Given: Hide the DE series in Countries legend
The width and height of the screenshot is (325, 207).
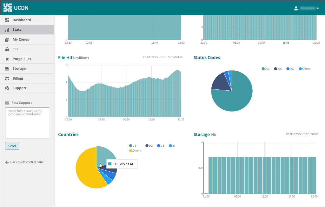Looking at the screenshot, I should tap(149, 146).
